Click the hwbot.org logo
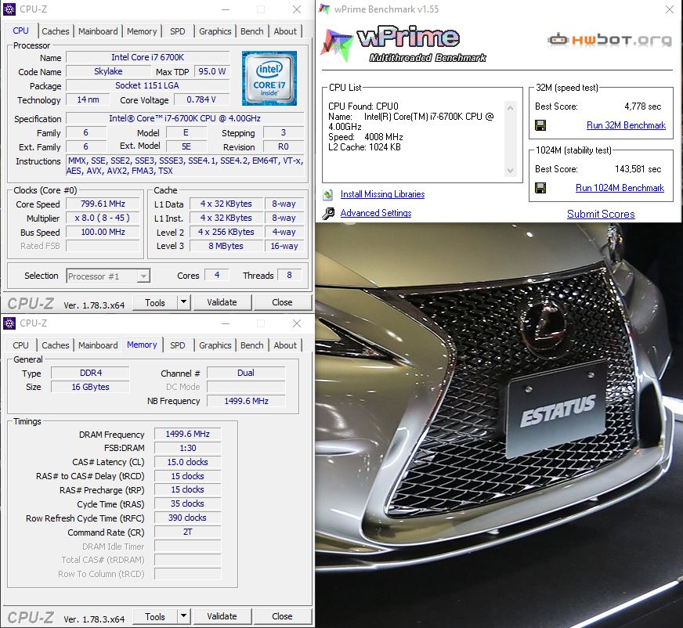This screenshot has height=628, width=683. pyautogui.click(x=610, y=40)
